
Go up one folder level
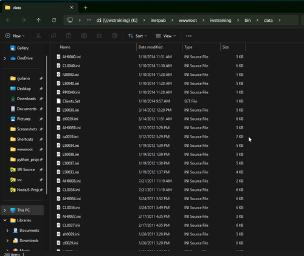pos(38,20)
